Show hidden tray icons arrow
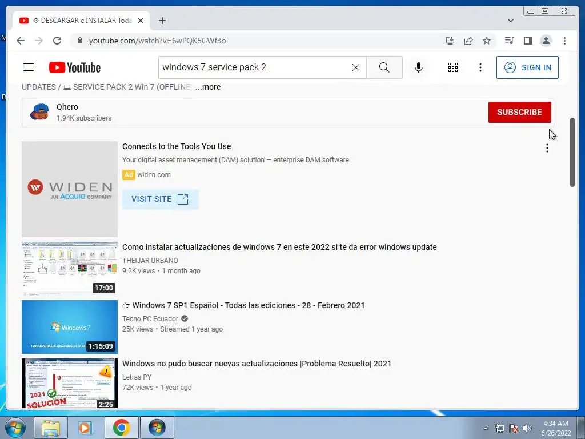 tap(486, 428)
